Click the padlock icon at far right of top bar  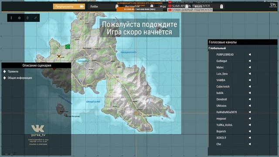pyautogui.click(x=221, y=7)
